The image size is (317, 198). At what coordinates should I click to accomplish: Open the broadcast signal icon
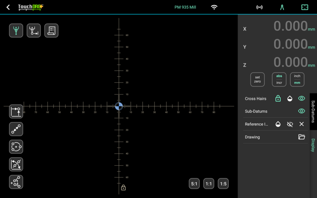pos(260,7)
